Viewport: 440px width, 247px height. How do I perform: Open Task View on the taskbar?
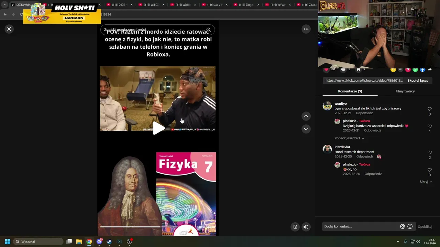[x=69, y=242]
